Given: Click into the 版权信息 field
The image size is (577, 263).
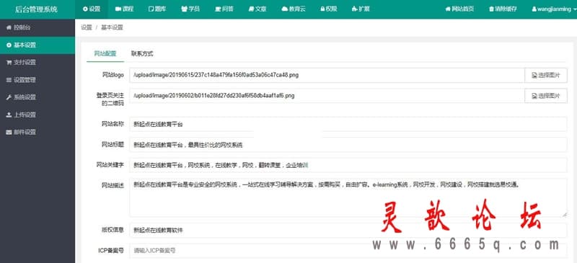Looking at the screenshot, I should [348, 231].
